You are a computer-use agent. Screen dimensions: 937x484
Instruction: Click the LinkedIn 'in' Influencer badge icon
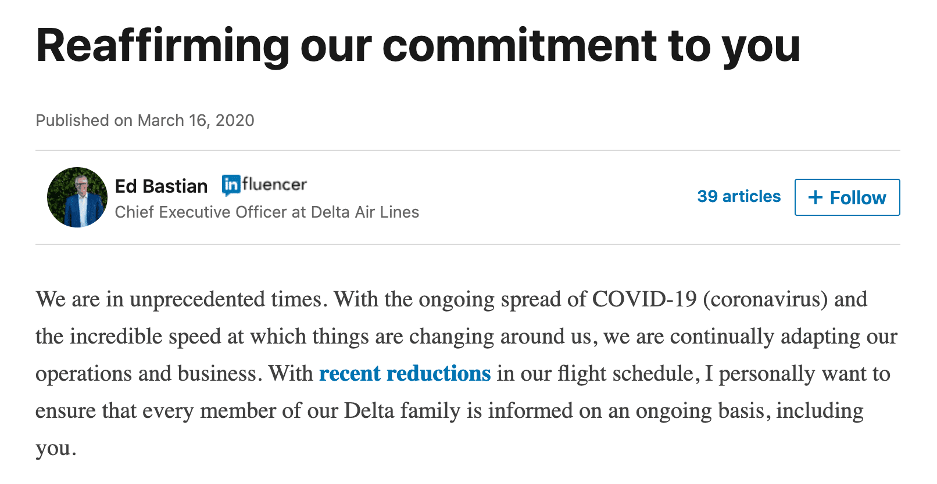click(231, 185)
